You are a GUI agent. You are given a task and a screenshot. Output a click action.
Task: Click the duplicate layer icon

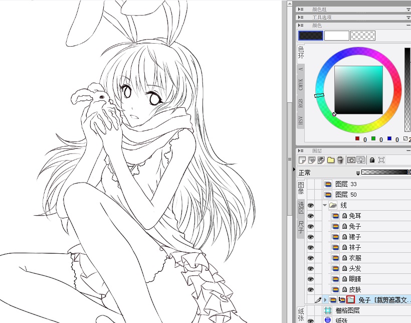pyautogui.click(x=312, y=160)
